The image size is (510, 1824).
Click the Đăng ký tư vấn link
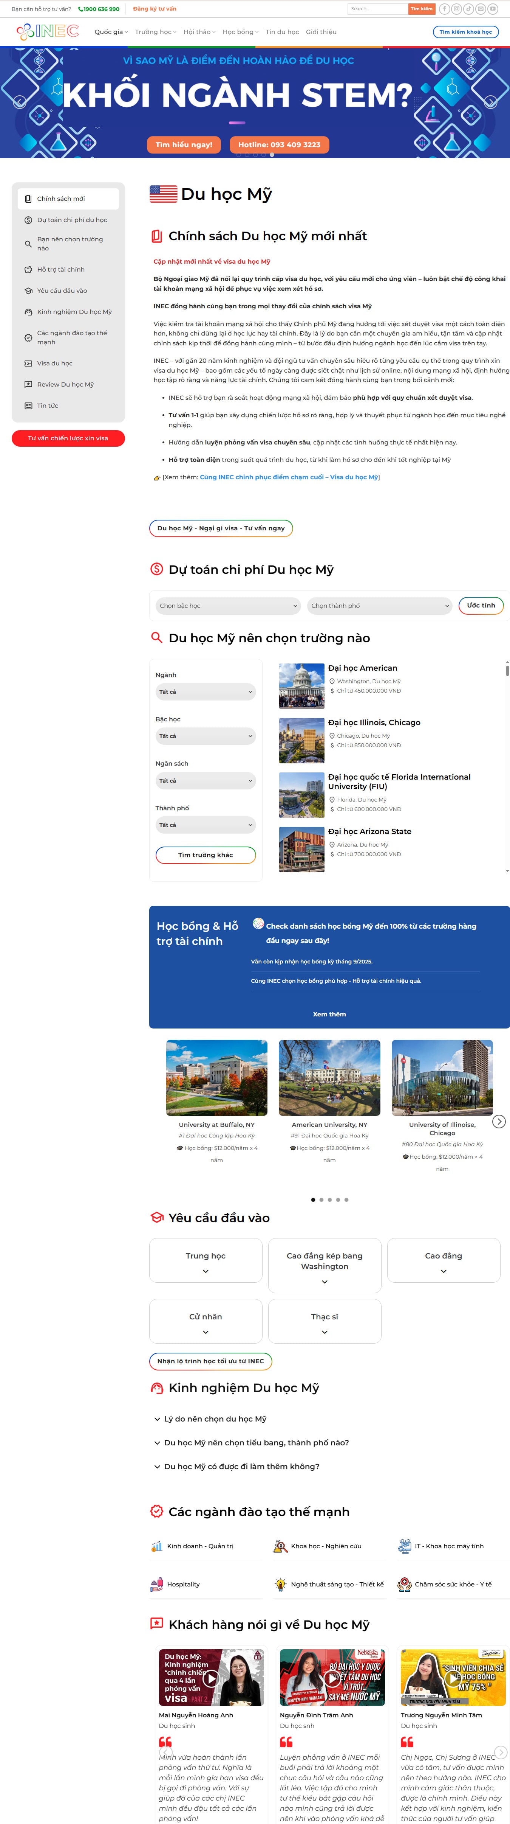155,9
